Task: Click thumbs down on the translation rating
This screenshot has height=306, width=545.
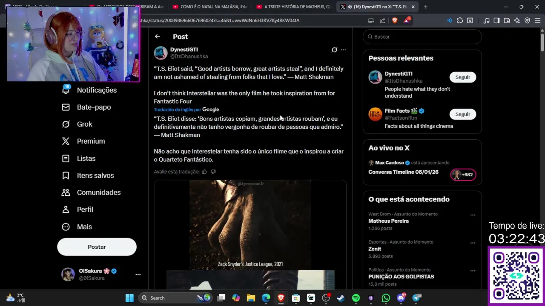Action: (x=213, y=172)
